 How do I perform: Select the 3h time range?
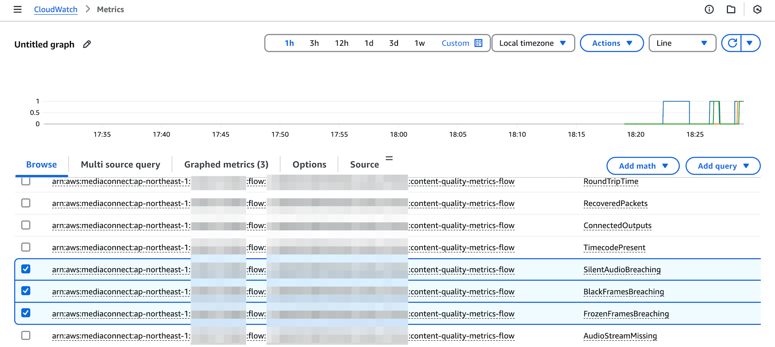(x=314, y=43)
